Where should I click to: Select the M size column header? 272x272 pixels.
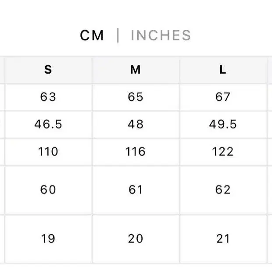pos(136,70)
